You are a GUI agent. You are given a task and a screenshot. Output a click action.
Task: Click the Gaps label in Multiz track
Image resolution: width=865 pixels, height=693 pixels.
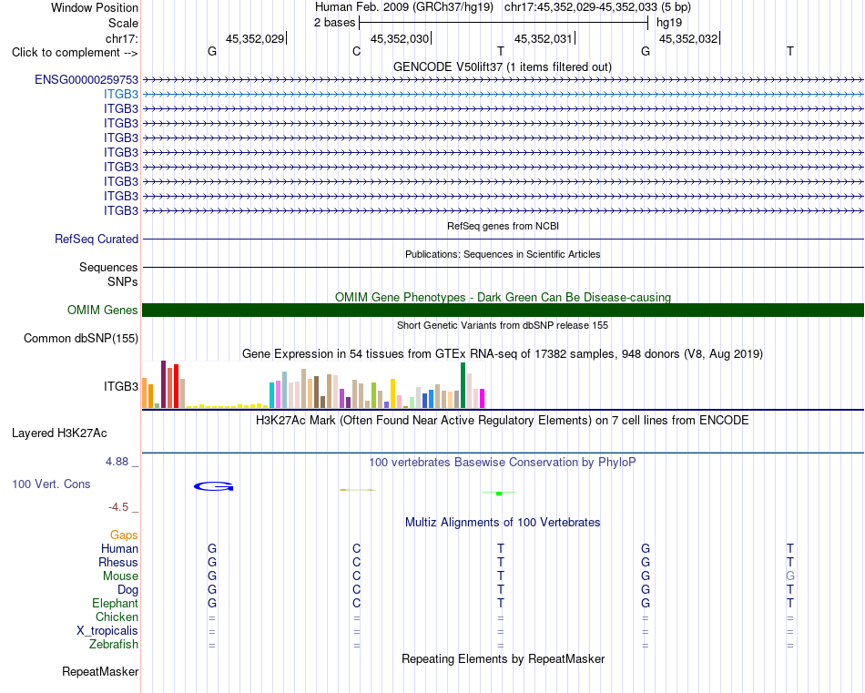tap(124, 535)
